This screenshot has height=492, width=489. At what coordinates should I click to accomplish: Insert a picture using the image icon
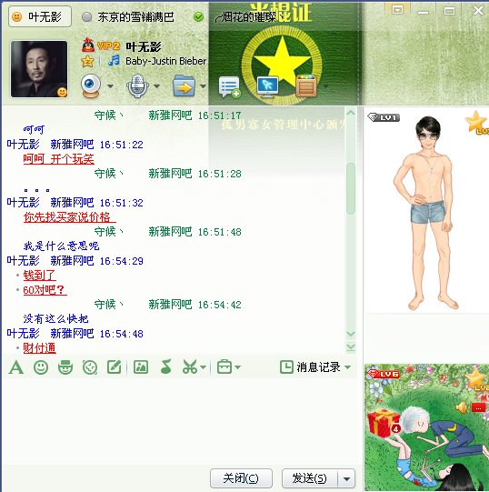[141, 367]
